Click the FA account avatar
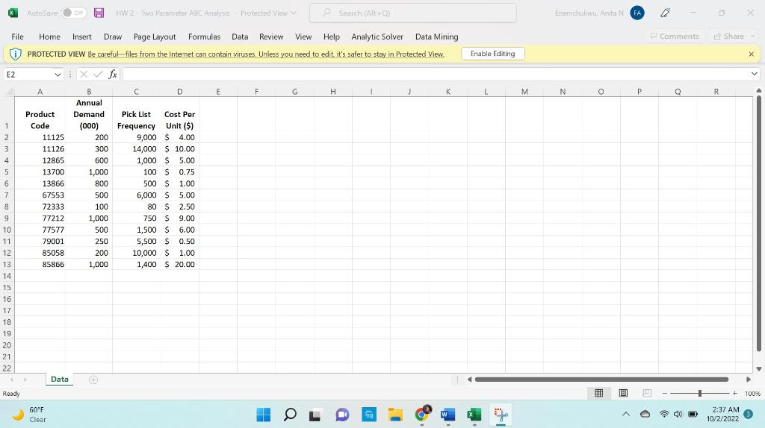The image size is (765, 428). (637, 13)
